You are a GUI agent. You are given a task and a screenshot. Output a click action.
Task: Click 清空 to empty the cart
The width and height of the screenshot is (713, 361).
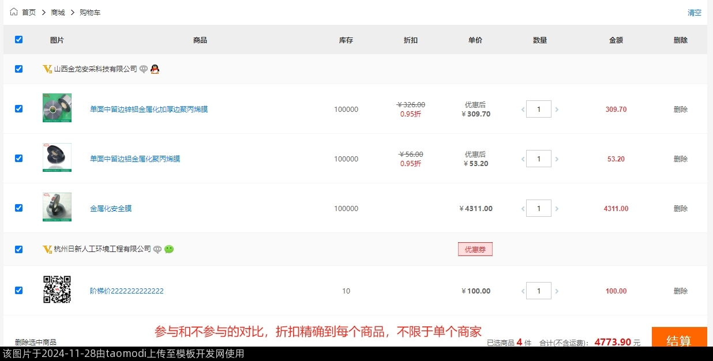pos(694,13)
